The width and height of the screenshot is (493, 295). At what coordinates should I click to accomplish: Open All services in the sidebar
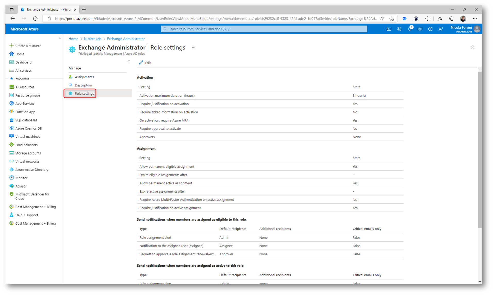click(x=23, y=70)
